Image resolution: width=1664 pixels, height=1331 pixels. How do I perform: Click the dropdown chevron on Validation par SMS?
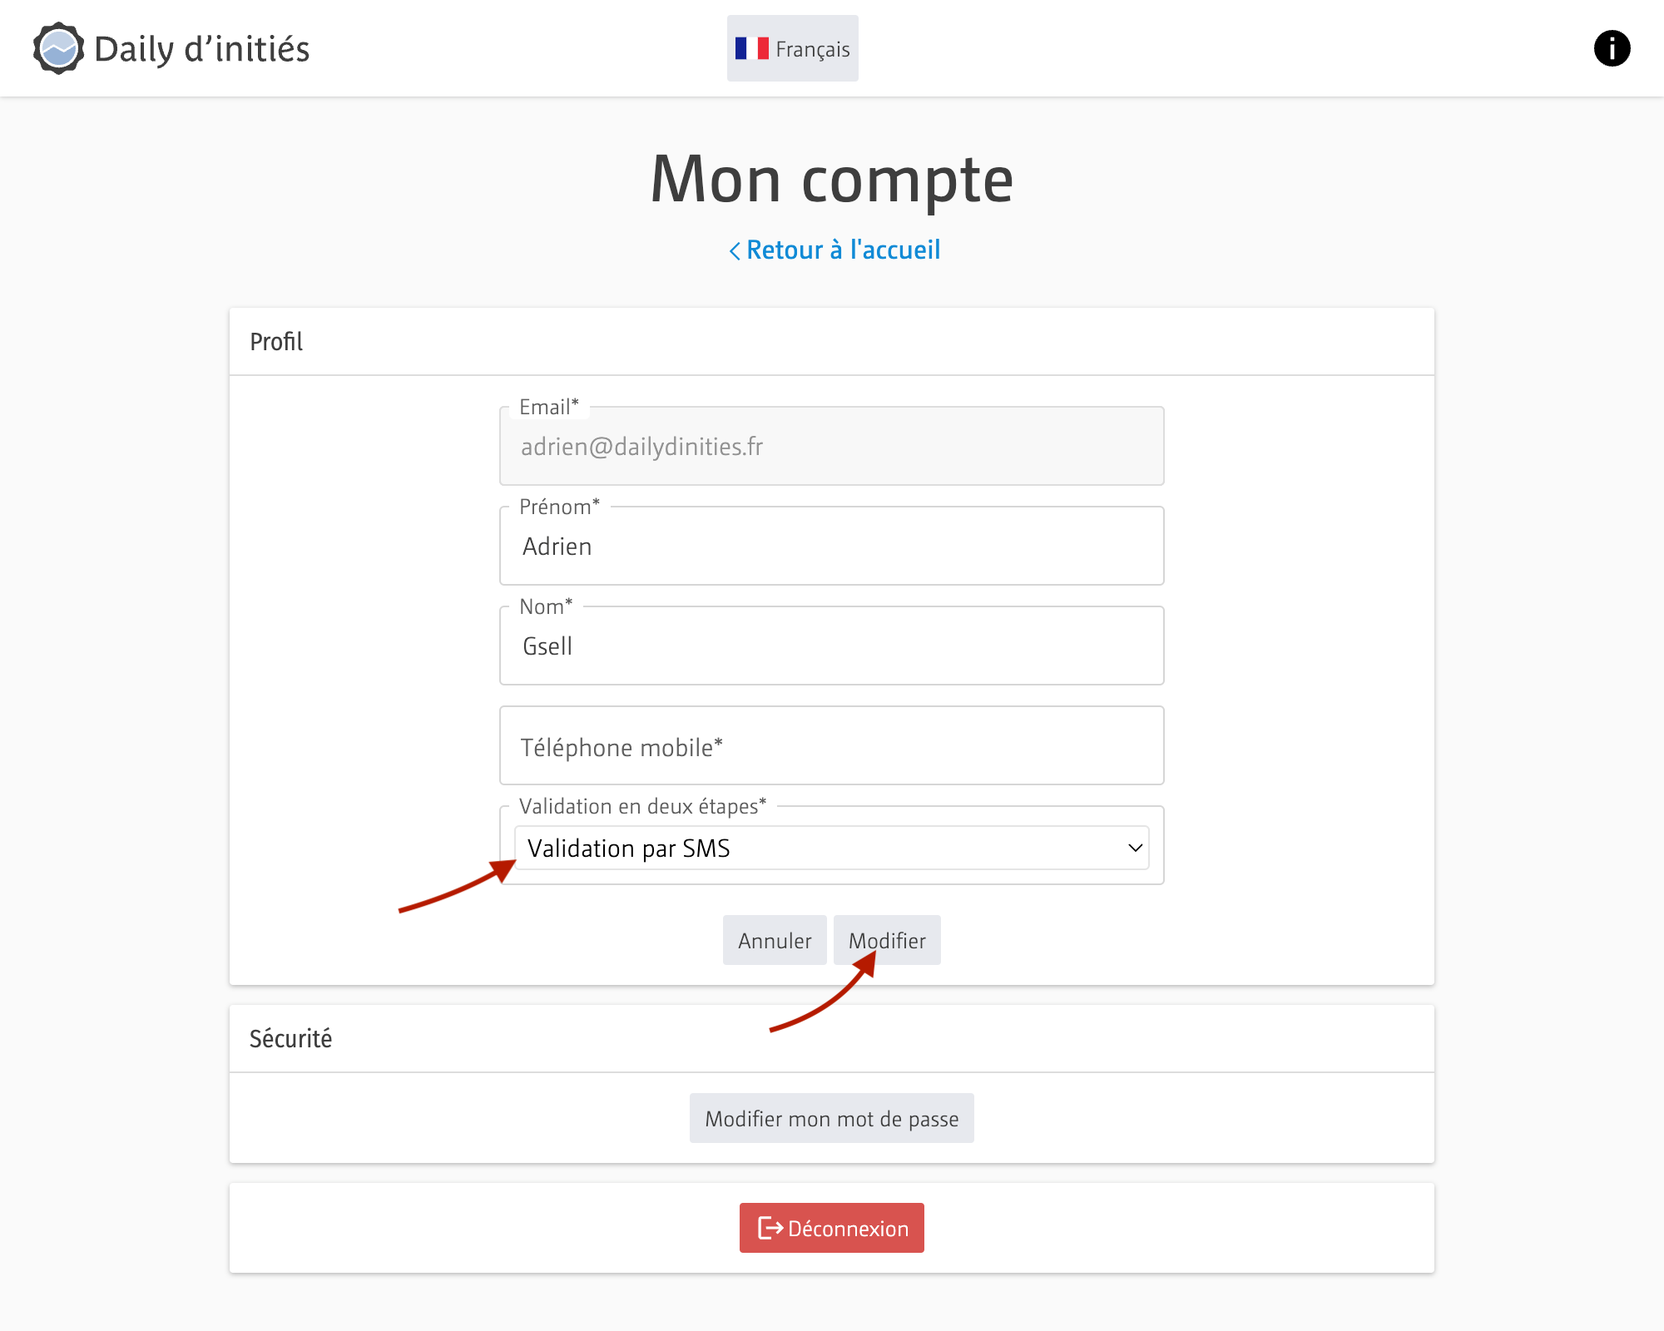click(1135, 848)
